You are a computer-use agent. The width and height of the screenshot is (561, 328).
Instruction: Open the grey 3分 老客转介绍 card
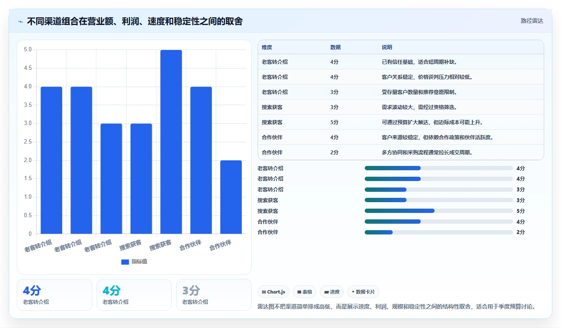pos(214,295)
